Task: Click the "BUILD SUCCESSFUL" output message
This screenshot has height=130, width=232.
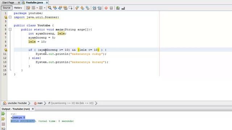Action: pyautogui.click(x=23, y=121)
